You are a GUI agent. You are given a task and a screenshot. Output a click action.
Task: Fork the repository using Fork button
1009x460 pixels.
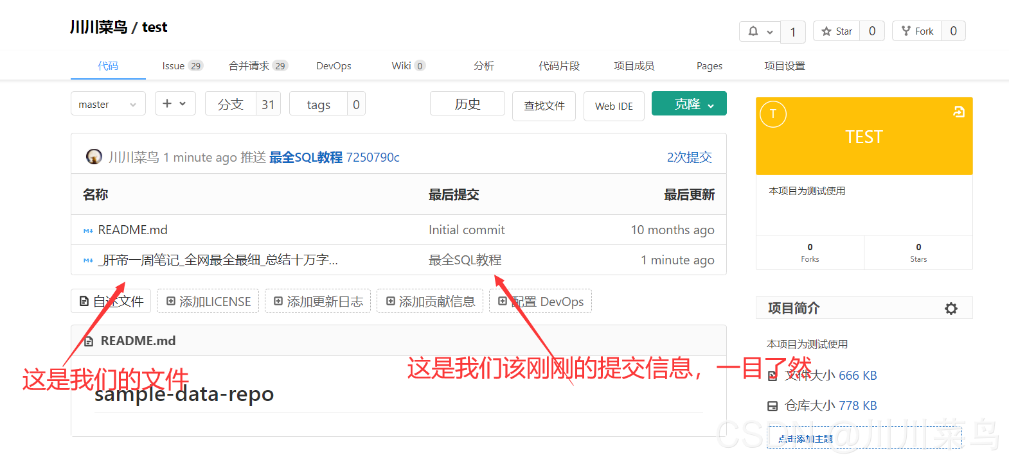tap(917, 31)
